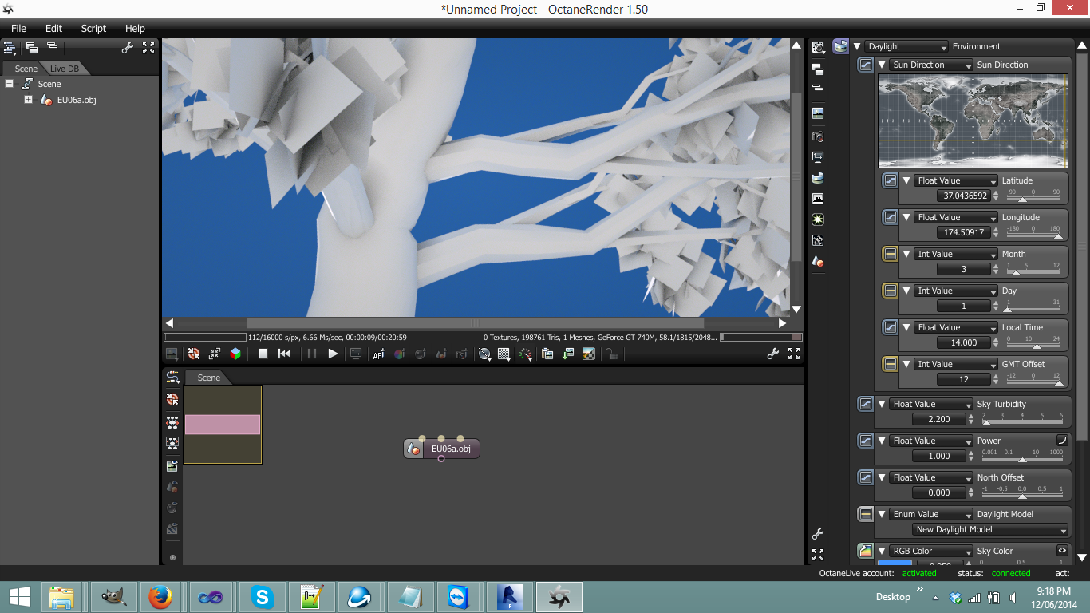This screenshot has height=613, width=1090.
Task: Select the Scene tab in graph editor
Action: tap(209, 378)
